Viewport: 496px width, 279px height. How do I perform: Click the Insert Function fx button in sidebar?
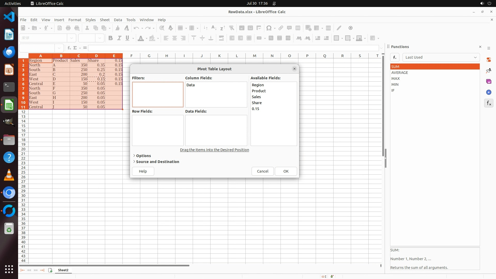[395, 57]
